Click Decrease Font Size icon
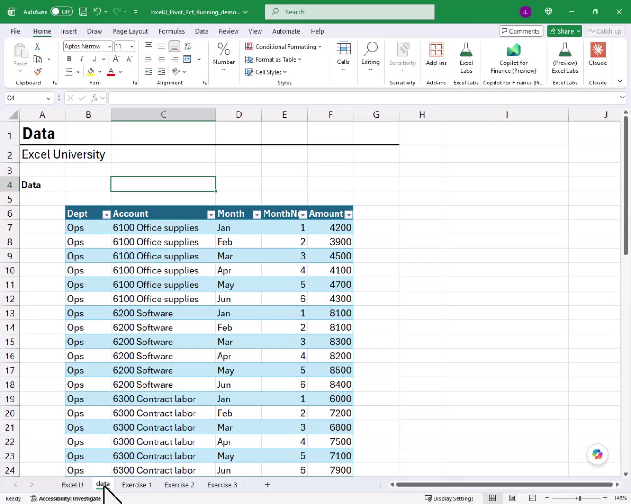This screenshot has height=504, width=631. click(129, 59)
